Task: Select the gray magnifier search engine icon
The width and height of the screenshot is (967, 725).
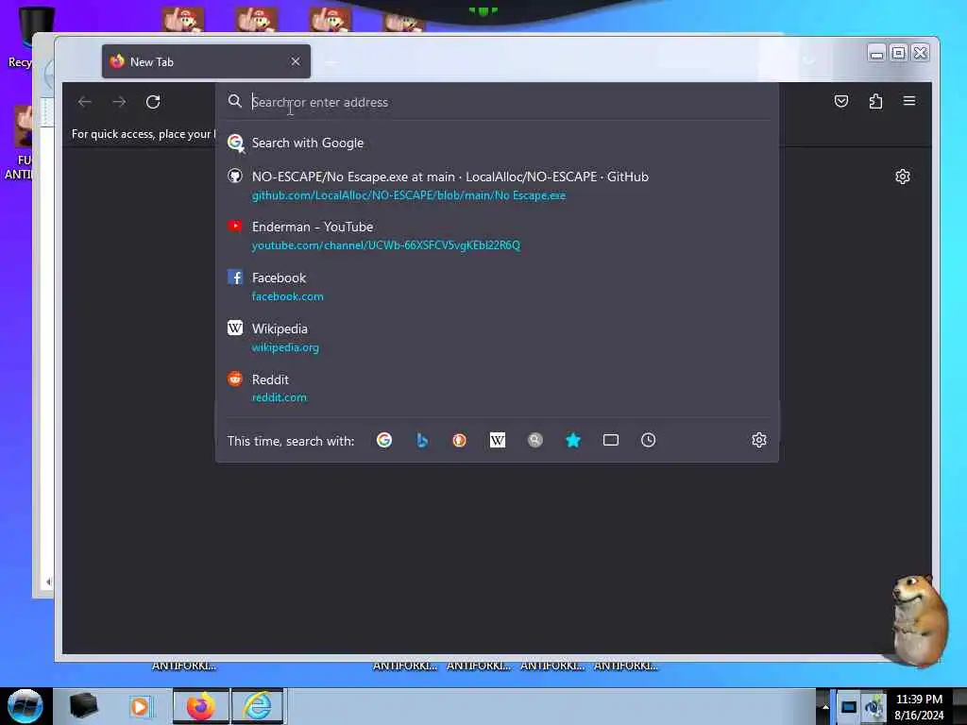Action: point(535,440)
